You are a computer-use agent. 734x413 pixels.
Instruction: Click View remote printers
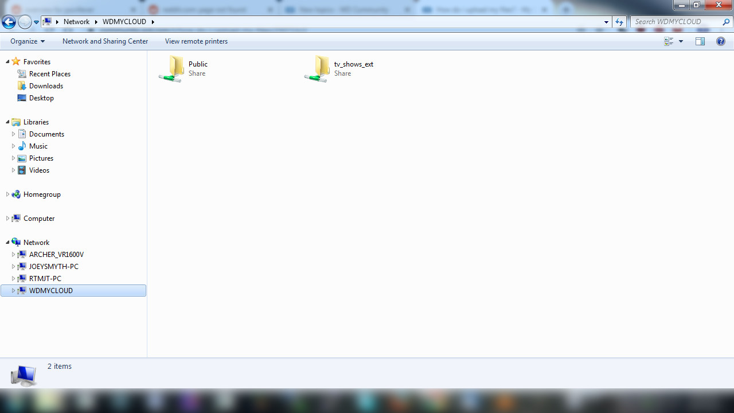tap(196, 41)
